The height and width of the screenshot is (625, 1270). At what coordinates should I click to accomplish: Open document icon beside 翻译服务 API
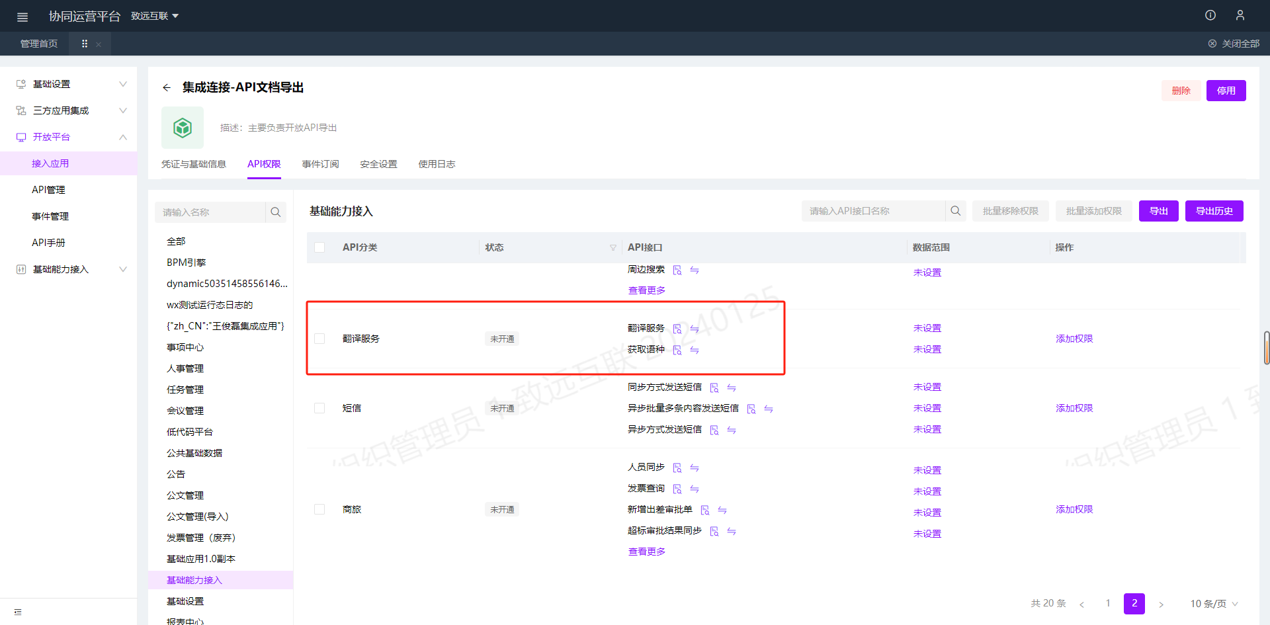click(677, 329)
